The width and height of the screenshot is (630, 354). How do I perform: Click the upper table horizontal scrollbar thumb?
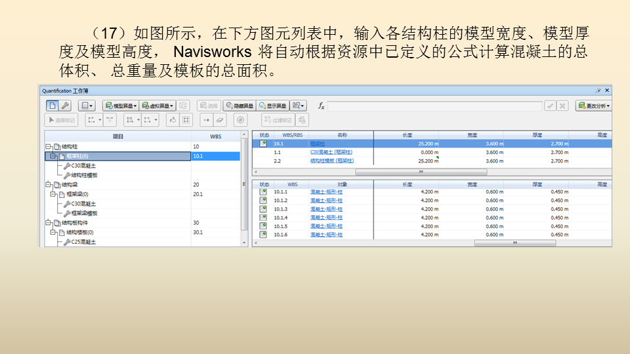click(x=421, y=172)
